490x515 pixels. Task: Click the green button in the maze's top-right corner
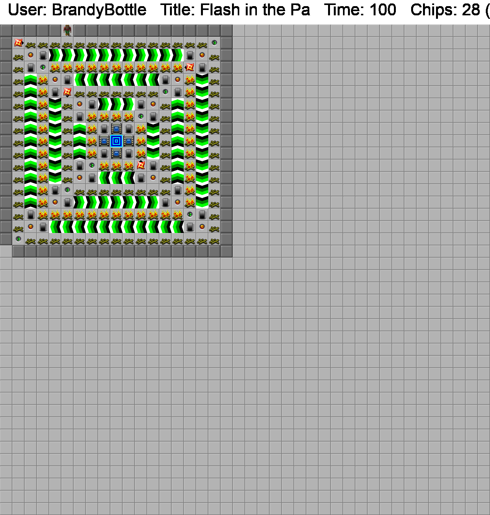tap(214, 43)
